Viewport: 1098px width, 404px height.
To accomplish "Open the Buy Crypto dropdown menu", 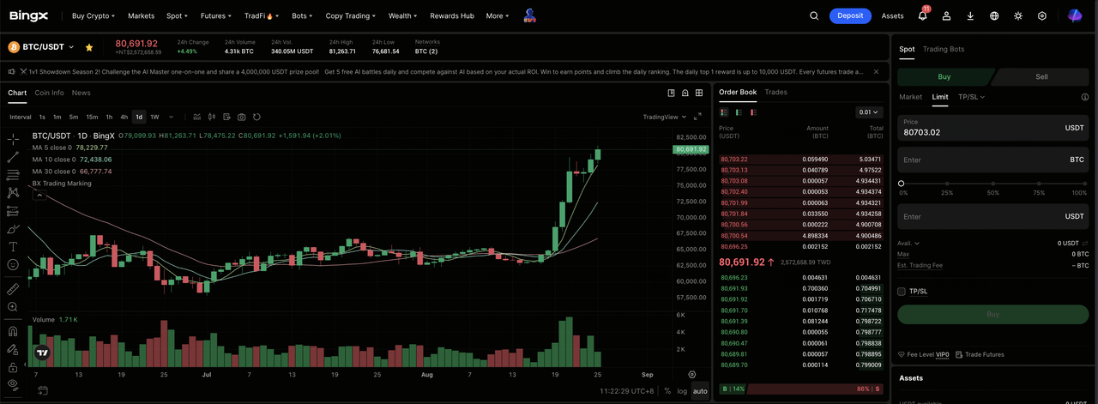I will (94, 15).
